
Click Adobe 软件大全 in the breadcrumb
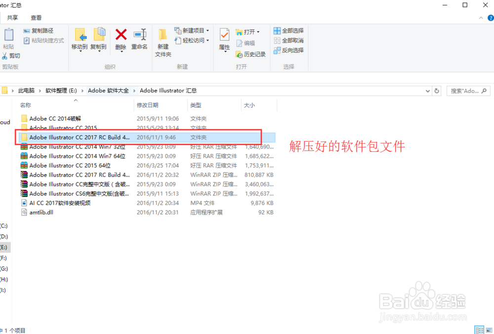tap(108, 91)
